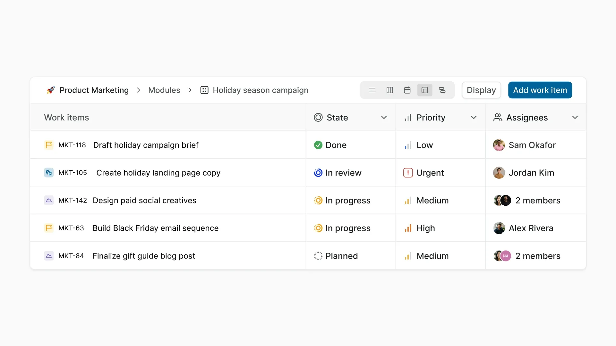Open Holiday season campaign breadcrumb

coord(261,90)
